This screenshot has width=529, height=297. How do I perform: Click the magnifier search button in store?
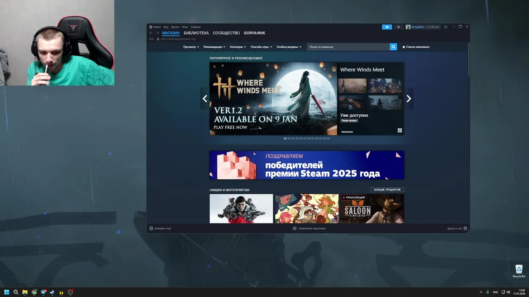click(393, 47)
